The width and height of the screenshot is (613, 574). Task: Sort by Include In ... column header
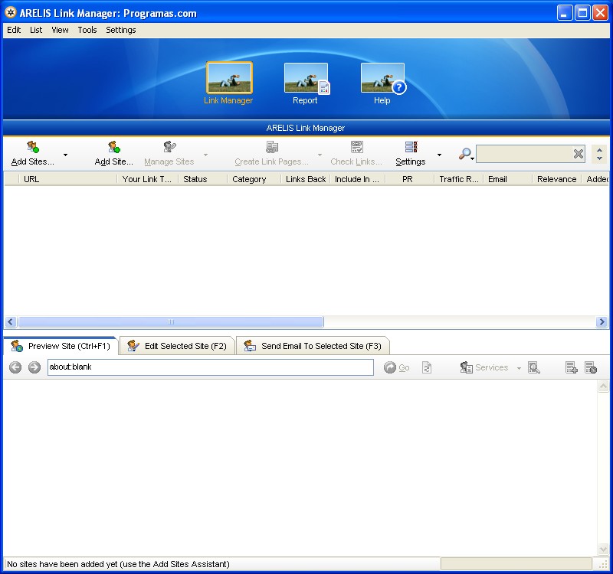[x=358, y=179]
